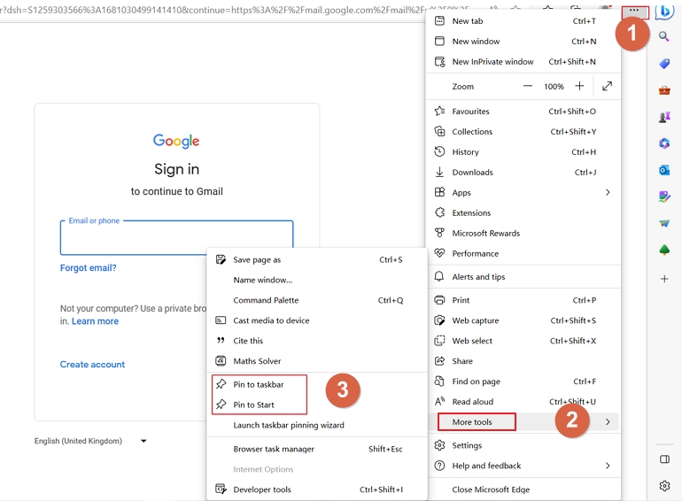The height and width of the screenshot is (501, 682).
Task: Select Share from the menu
Action: pos(523,361)
